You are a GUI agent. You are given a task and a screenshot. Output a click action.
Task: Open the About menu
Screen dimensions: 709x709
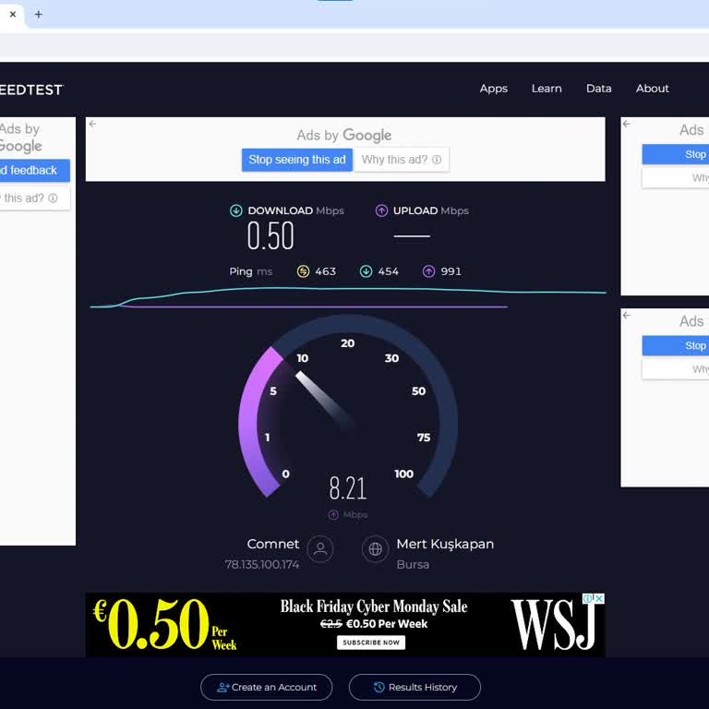[x=652, y=89]
